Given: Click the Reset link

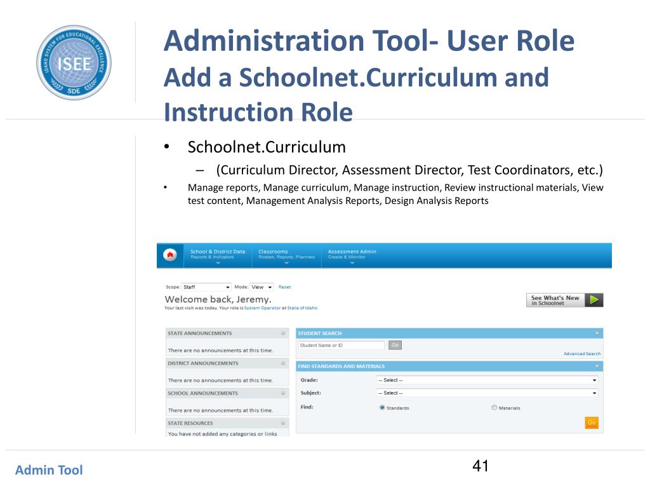Looking at the screenshot, I should tap(285, 287).
